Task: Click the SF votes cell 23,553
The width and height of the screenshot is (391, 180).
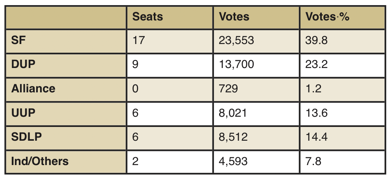Action: click(236, 40)
